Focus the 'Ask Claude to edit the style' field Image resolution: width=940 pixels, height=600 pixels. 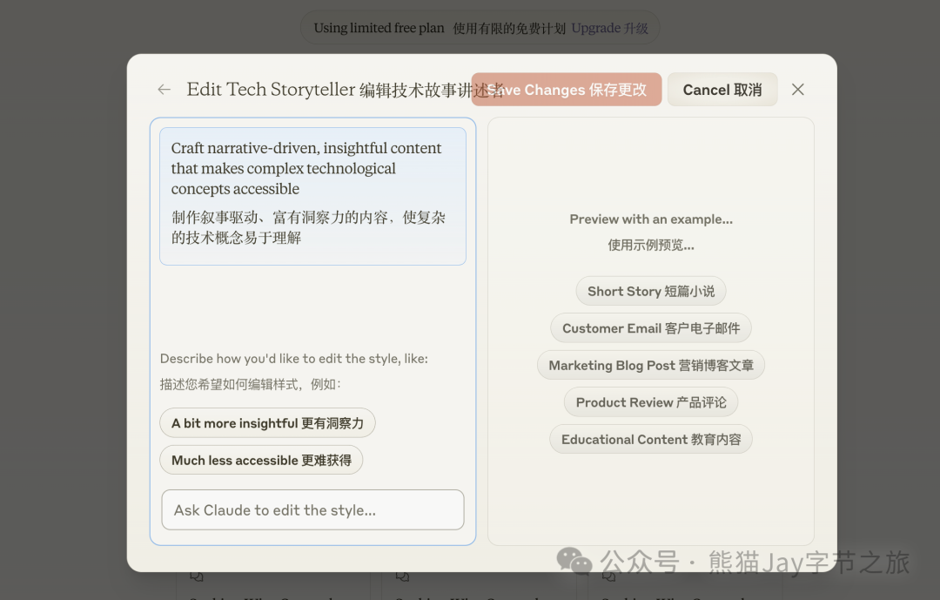tap(312, 510)
